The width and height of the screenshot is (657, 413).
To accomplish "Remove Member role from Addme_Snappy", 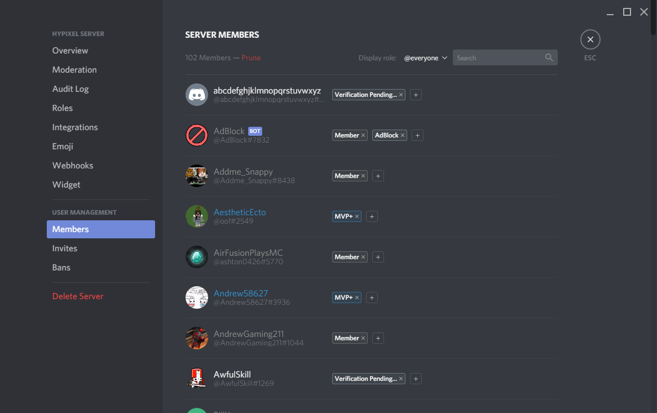I will (x=363, y=176).
